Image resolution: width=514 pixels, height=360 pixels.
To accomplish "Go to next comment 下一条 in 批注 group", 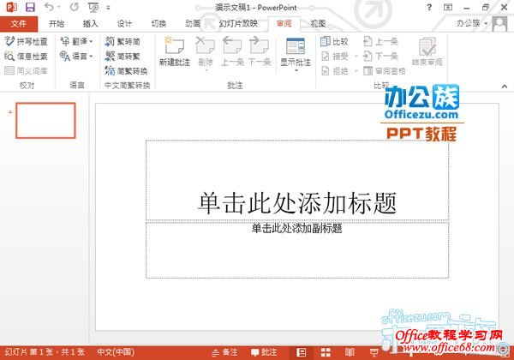I will (x=260, y=51).
